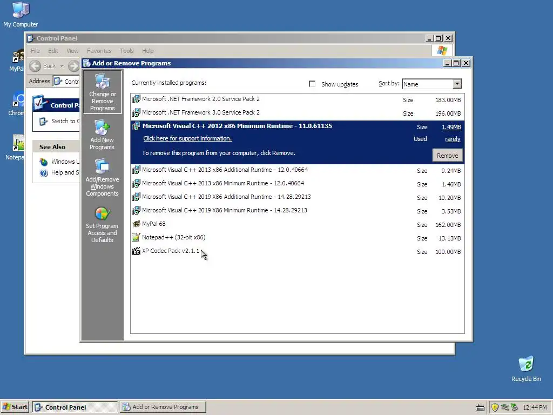The height and width of the screenshot is (415, 553).
Task: Click the 1.49MB size link
Action: point(451,127)
